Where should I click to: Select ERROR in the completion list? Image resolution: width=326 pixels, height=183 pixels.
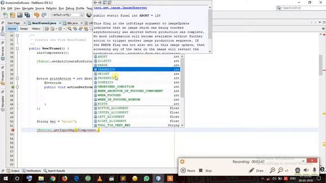click(x=137, y=65)
